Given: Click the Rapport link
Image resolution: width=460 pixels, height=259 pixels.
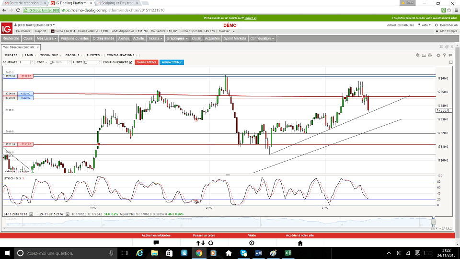Looking at the screenshot, I should point(40,31).
